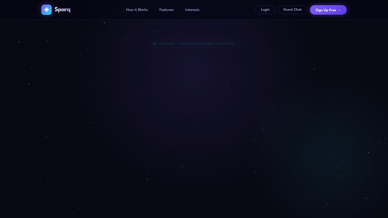Viewport: 388px width, 218px height.
Task: Click the 'Interests' link text
Action: click(x=192, y=10)
